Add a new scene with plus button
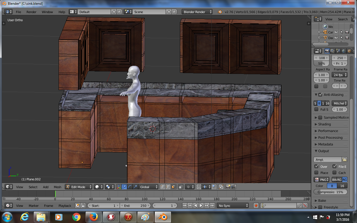 click(169, 12)
